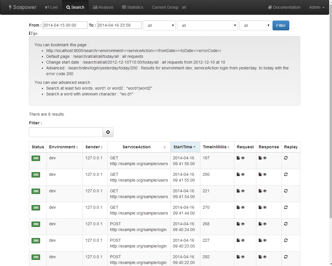This screenshot has height=266, width=332.
Task: View response eye icon for 09:41:55 row
Action: (x=265, y=174)
